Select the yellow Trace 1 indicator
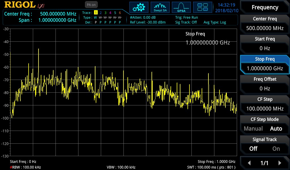The height and width of the screenshot is (170, 290). (x=96, y=13)
